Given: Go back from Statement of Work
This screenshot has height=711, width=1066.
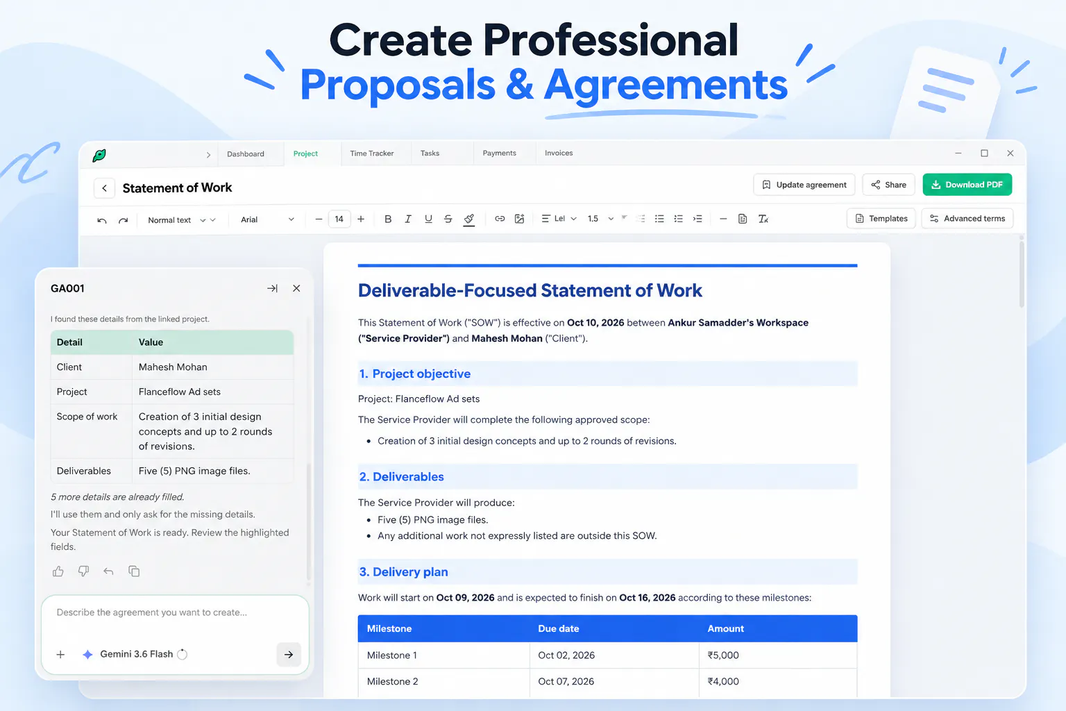Looking at the screenshot, I should tap(104, 188).
